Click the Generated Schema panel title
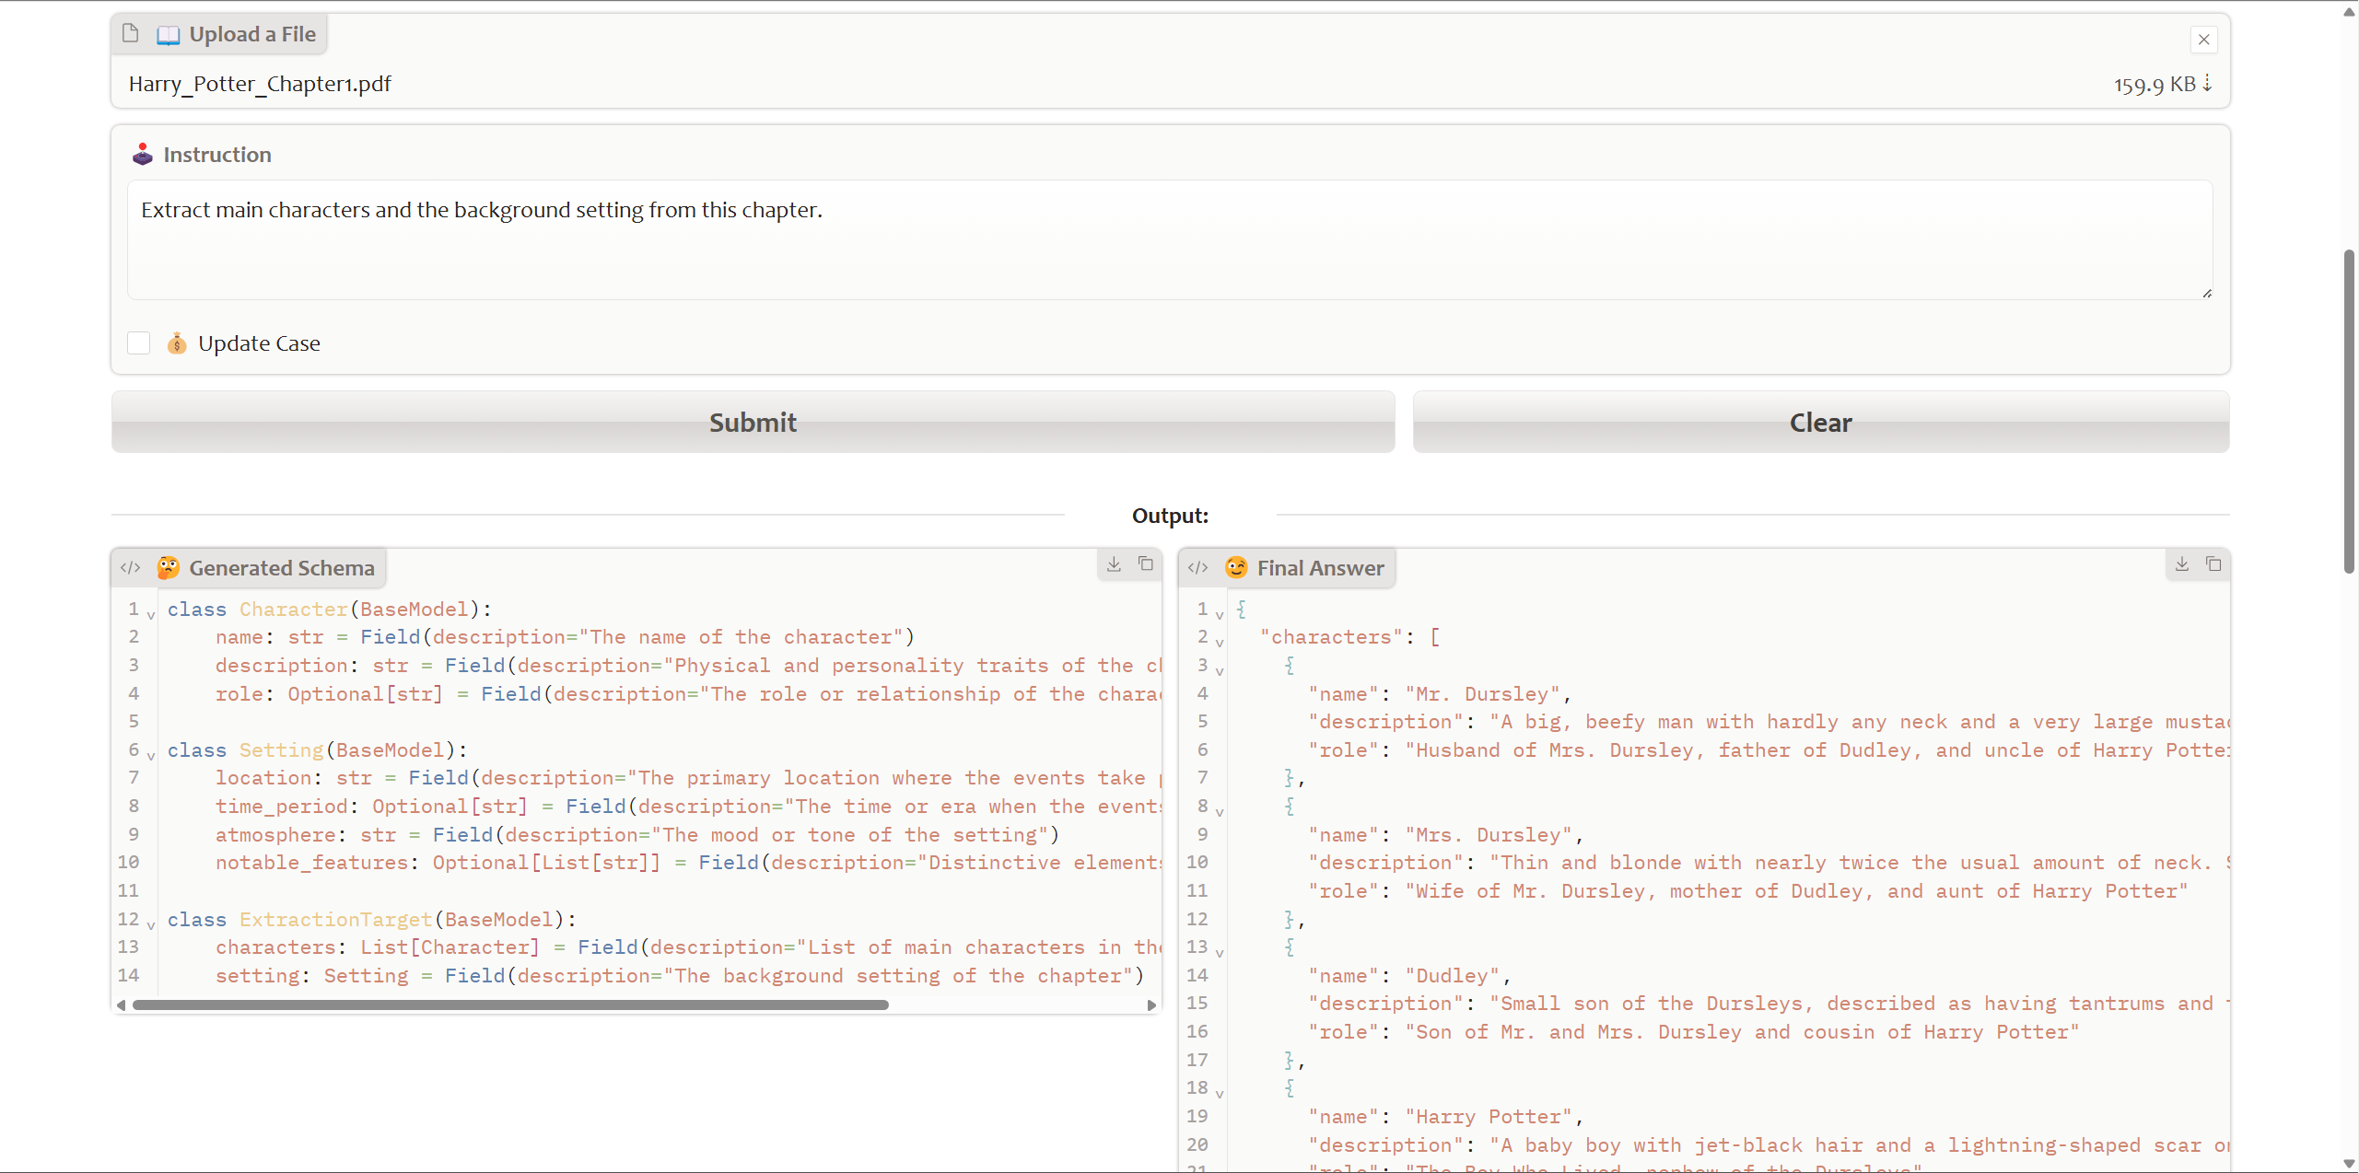This screenshot has height=1173, width=2359. tap(282, 567)
